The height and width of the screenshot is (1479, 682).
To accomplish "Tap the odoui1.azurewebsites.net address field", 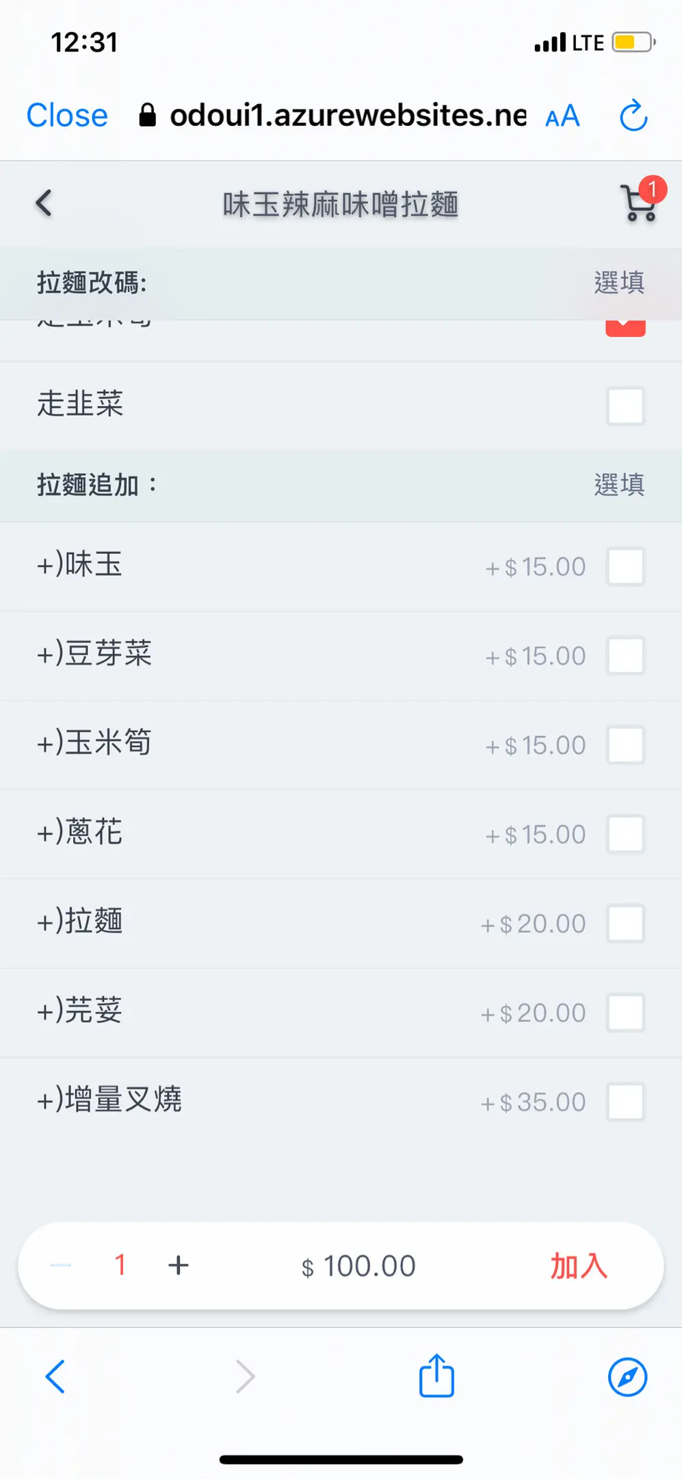I will [347, 115].
